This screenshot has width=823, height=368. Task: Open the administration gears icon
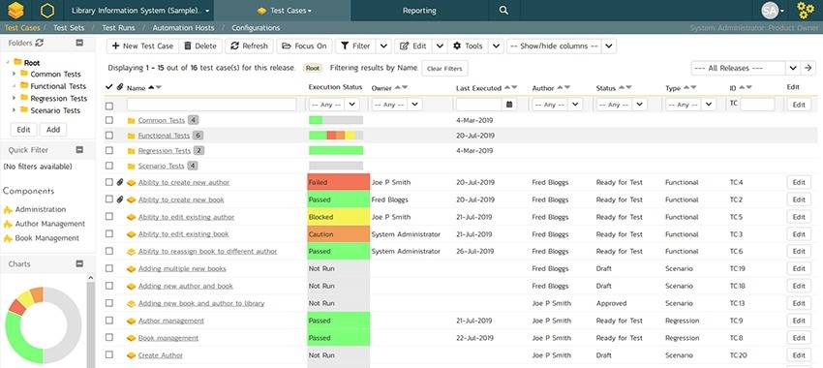click(x=806, y=10)
